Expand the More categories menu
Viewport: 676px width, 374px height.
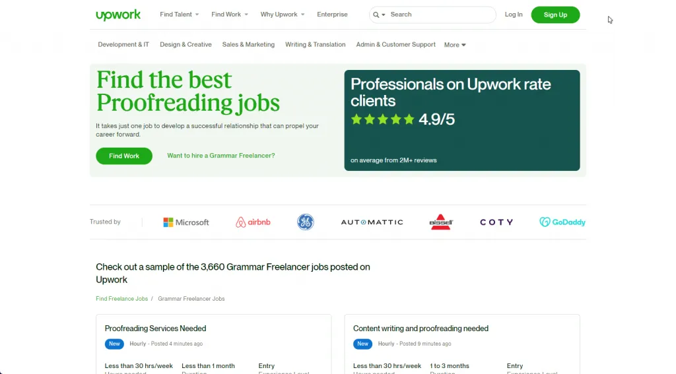(x=455, y=45)
